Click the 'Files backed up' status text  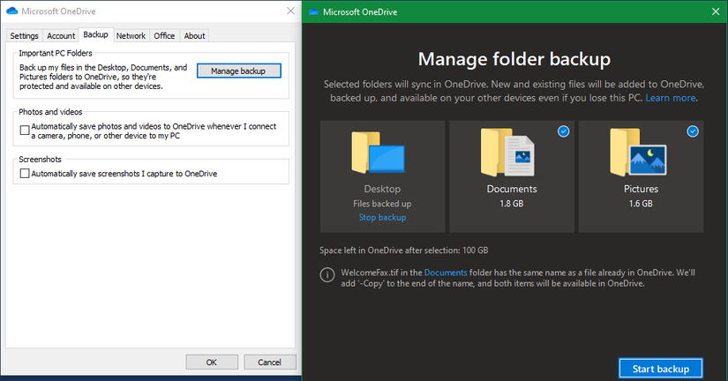pos(382,204)
